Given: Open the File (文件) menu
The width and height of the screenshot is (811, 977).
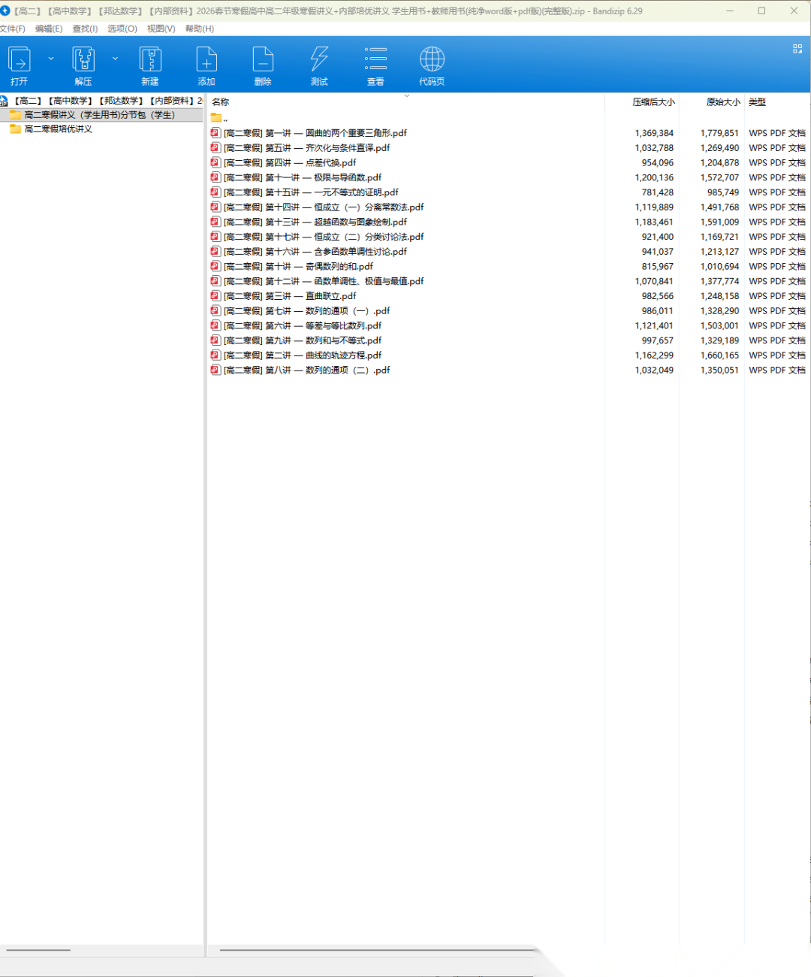Looking at the screenshot, I should (13, 29).
